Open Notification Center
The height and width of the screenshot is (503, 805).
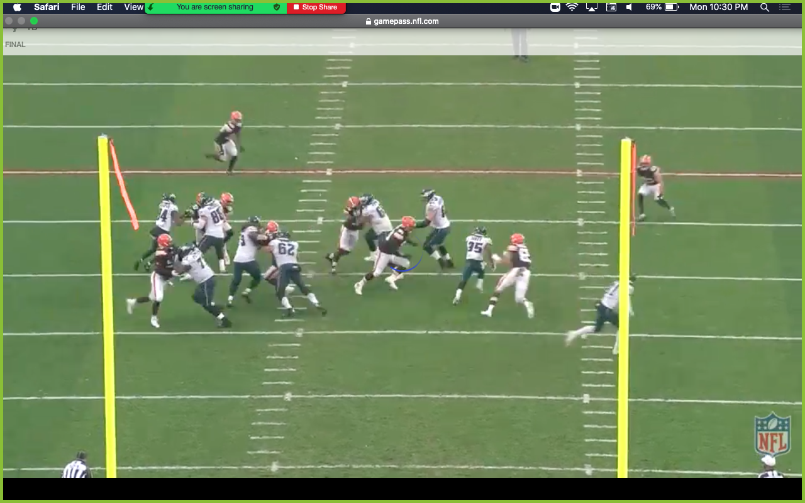click(784, 7)
